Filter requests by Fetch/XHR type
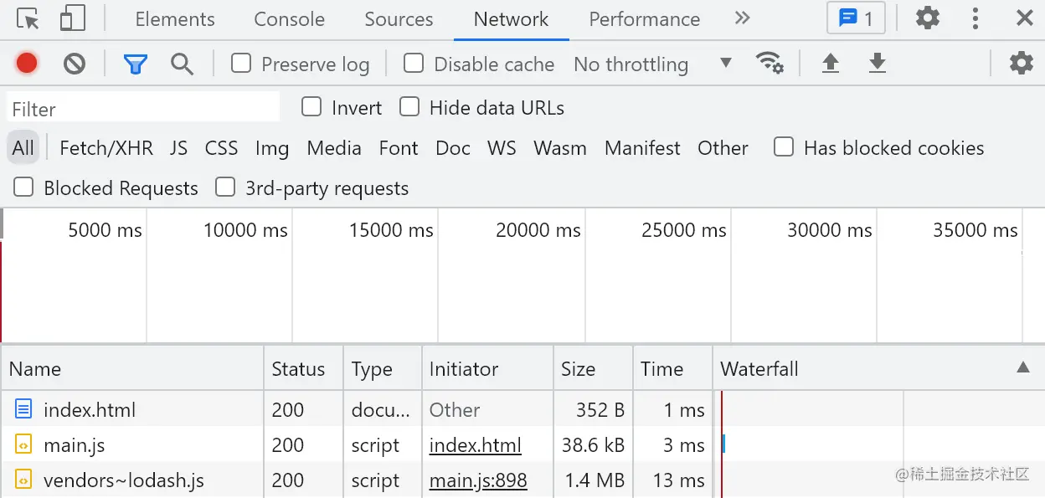Image resolution: width=1045 pixels, height=498 pixels. coord(106,148)
